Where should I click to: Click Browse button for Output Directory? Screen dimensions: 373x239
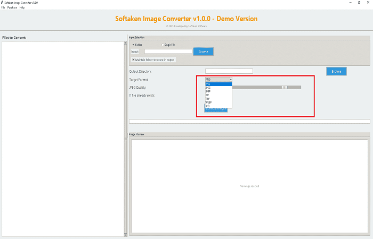click(x=336, y=71)
